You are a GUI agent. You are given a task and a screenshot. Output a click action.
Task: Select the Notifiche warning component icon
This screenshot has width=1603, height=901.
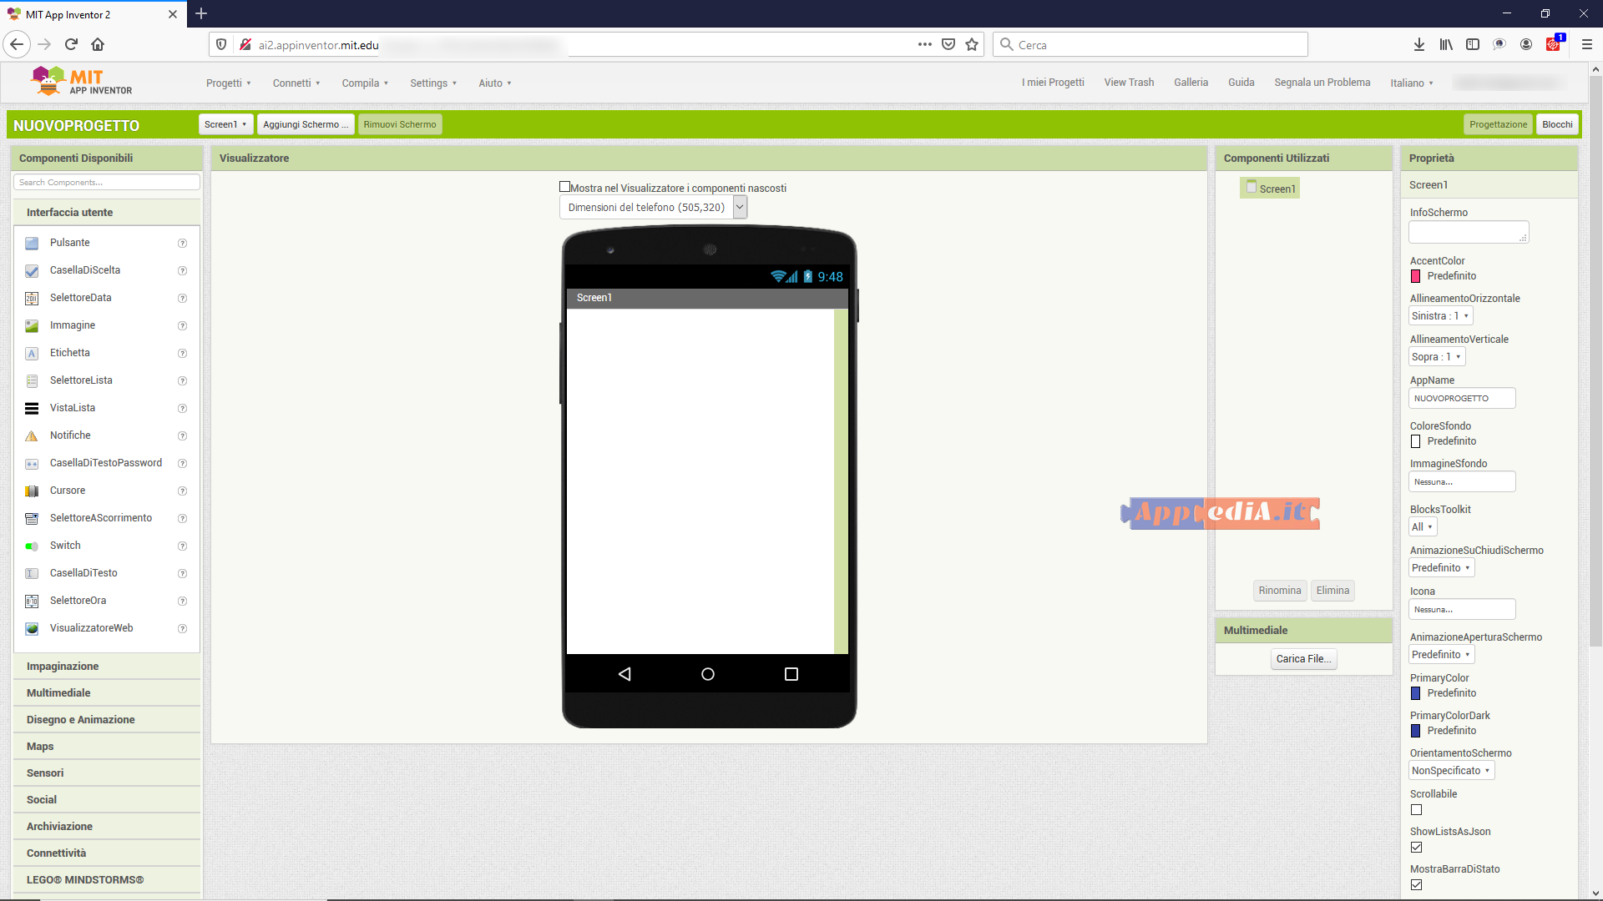(x=32, y=436)
